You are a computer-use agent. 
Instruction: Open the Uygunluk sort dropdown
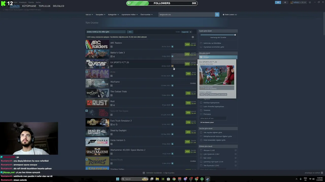click(x=186, y=32)
